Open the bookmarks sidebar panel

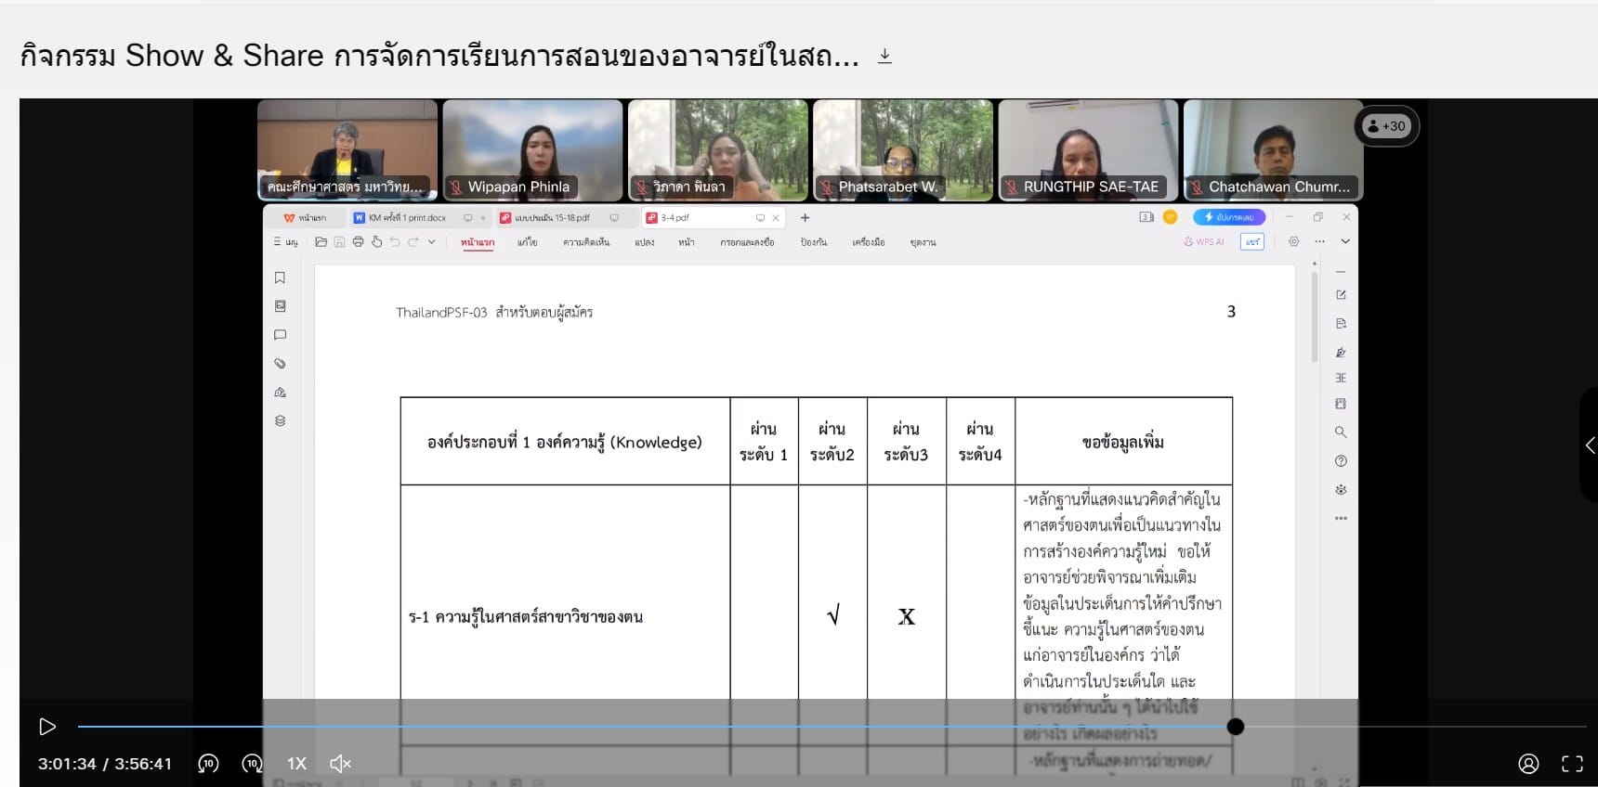tap(280, 277)
